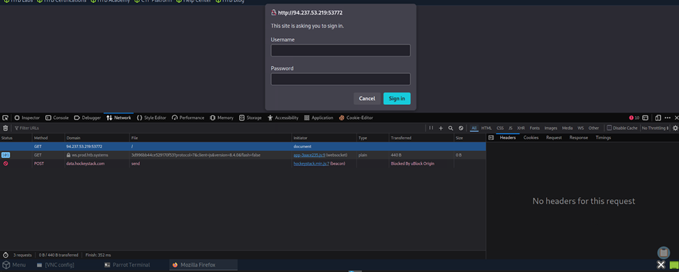The image size is (679, 272).
Task: Open DevTools three-dot options menu
Action: click(667, 118)
